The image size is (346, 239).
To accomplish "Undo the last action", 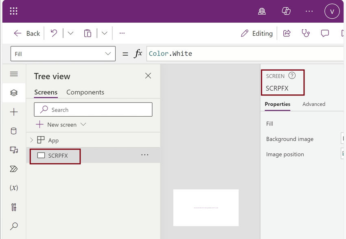I will pos(54,33).
